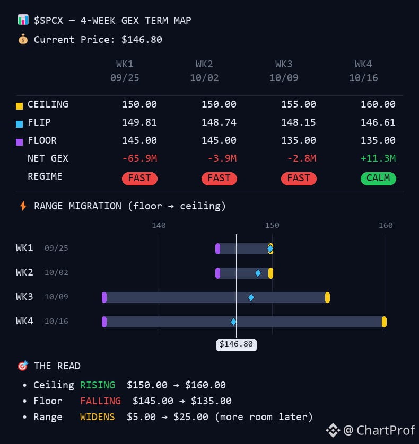The height and width of the screenshot is (444, 419).
Task: Click the purple floor marker on WK1 bar
Action: click(218, 248)
